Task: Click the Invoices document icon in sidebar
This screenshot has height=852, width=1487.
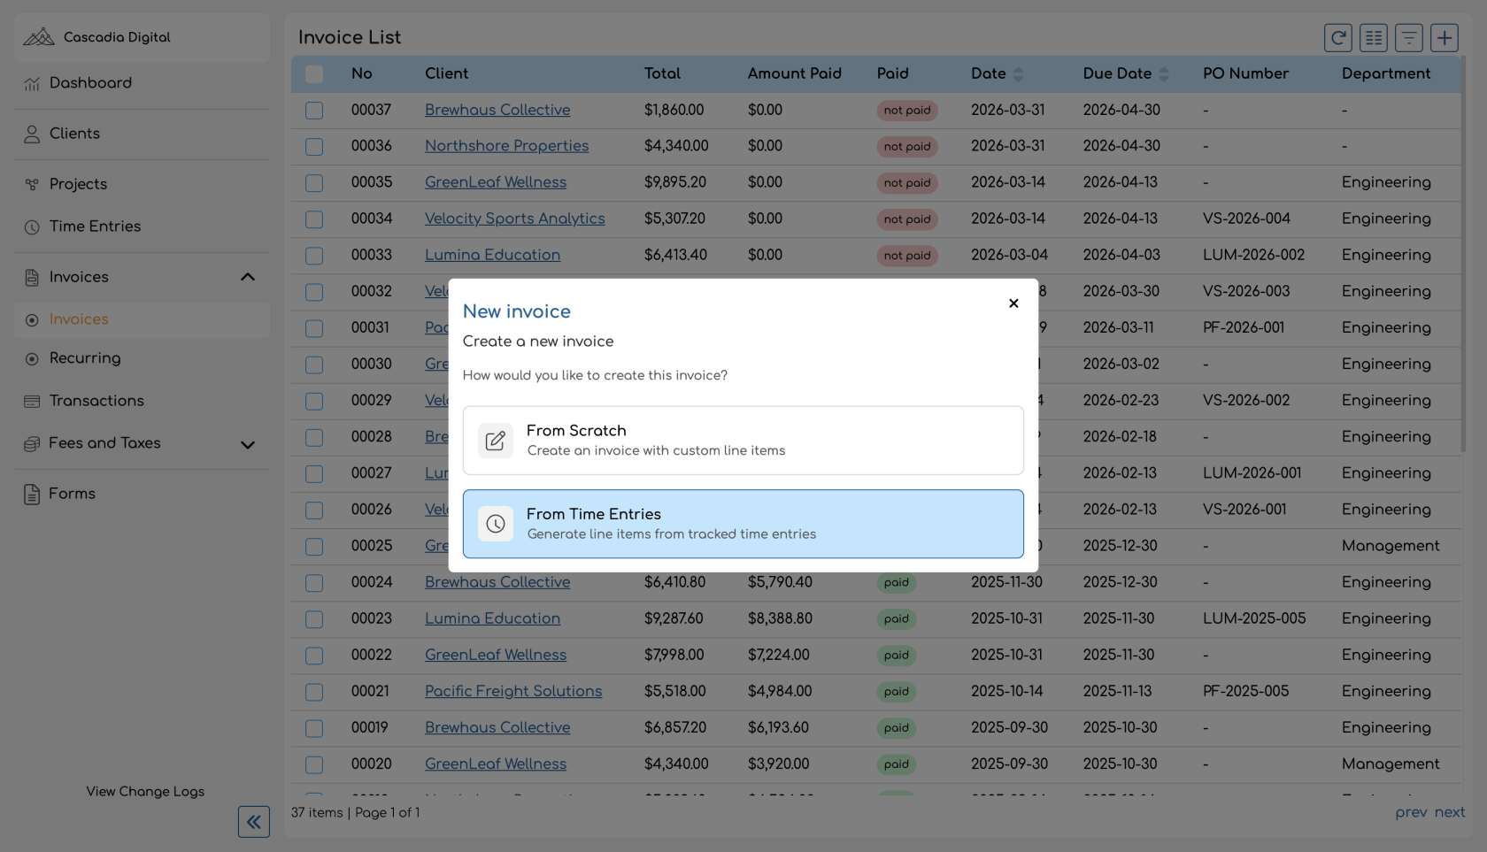Action: 32,277
